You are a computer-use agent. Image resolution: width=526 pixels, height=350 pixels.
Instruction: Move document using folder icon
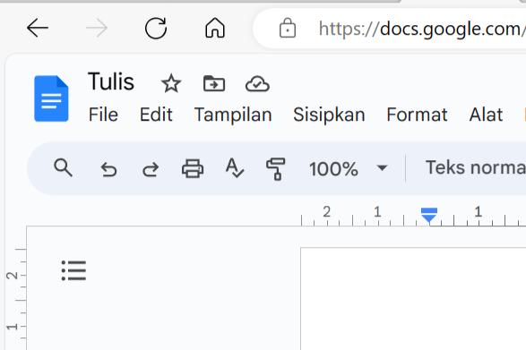tap(214, 83)
